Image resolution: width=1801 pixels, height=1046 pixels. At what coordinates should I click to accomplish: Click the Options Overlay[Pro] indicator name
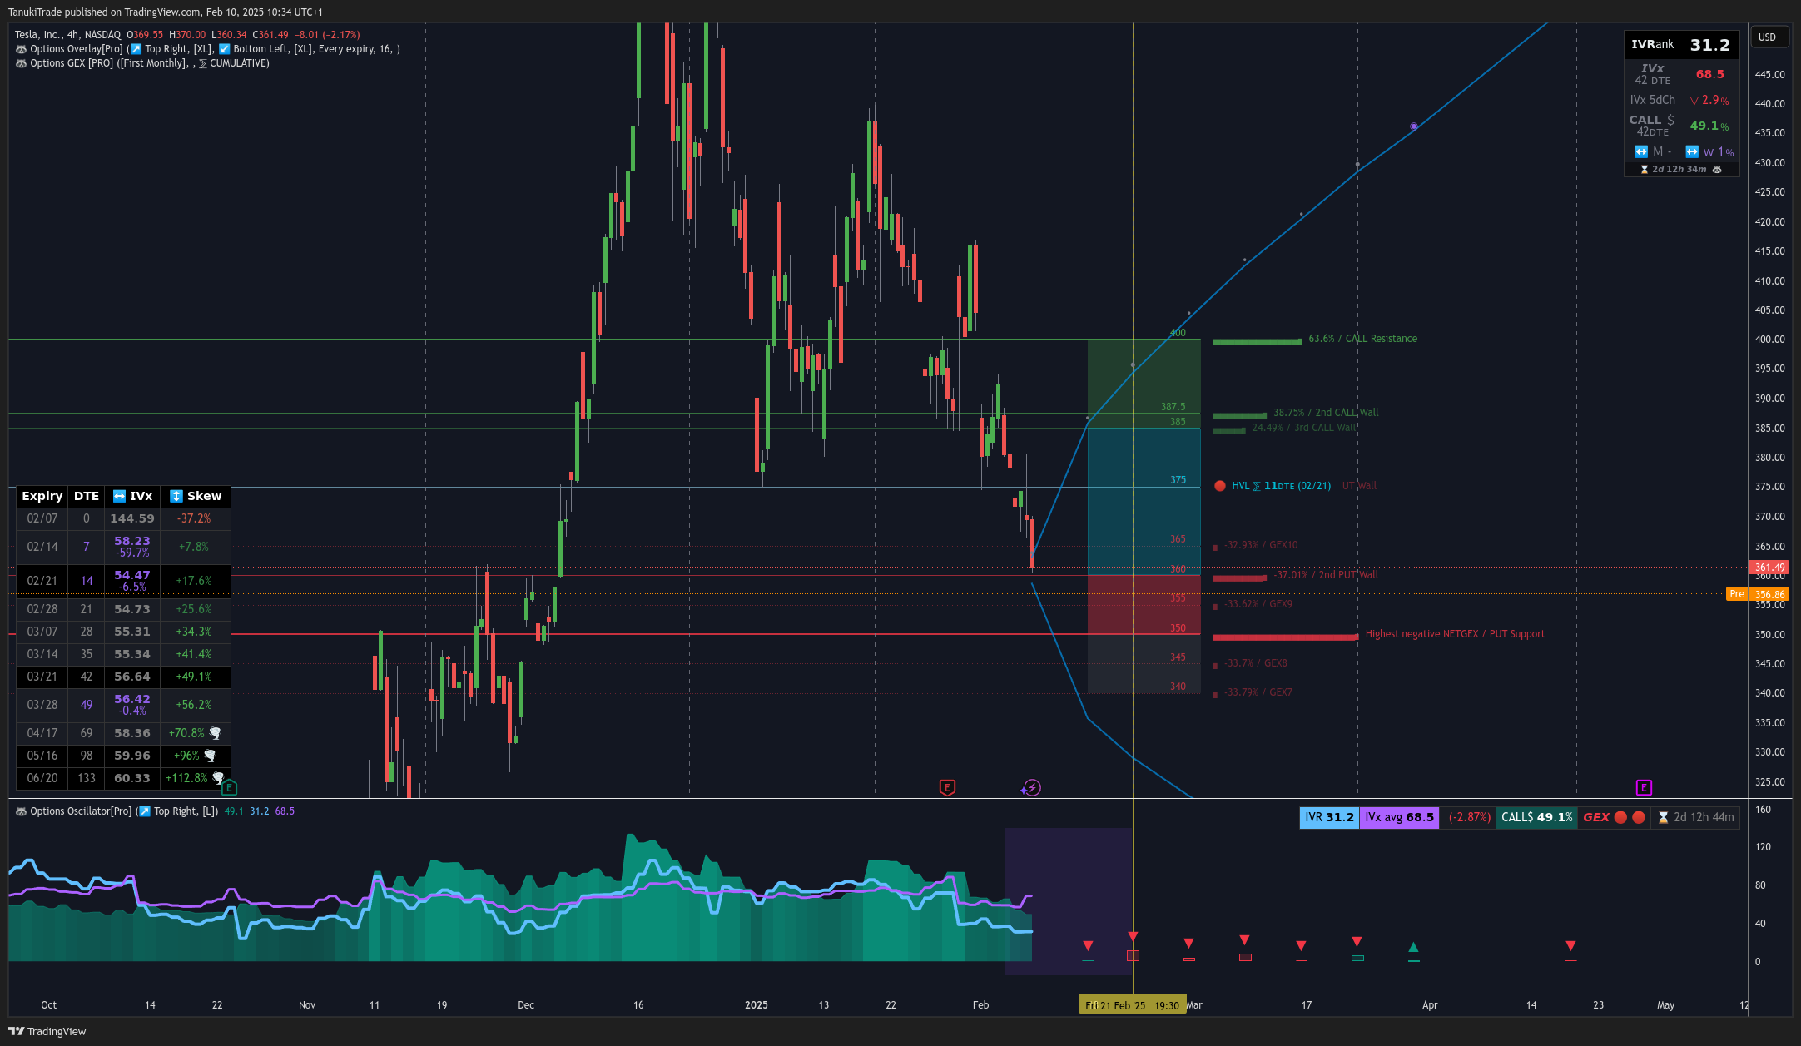[76, 49]
